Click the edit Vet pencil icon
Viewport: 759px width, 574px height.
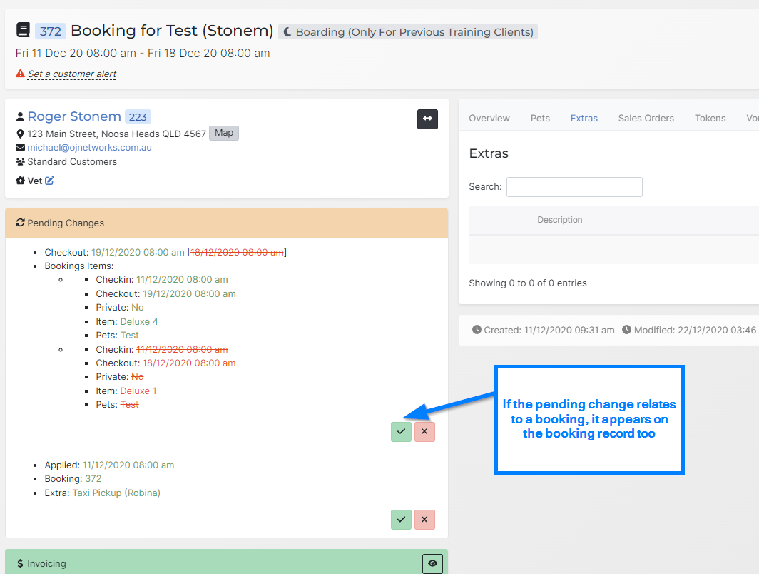[49, 181]
